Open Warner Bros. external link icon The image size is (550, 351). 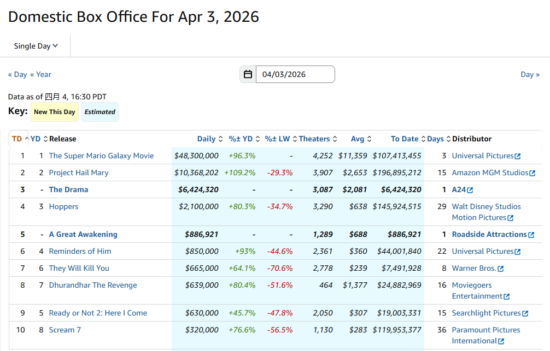tap(500, 269)
